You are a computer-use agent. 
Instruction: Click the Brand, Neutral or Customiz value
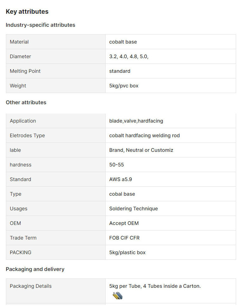click(x=141, y=150)
